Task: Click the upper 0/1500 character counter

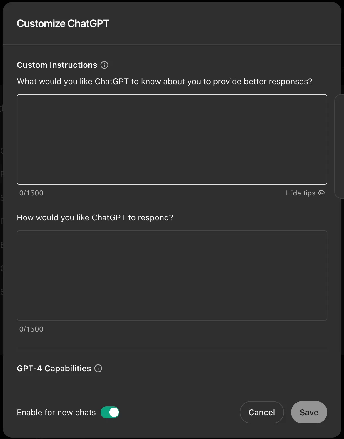Action: 31,193
